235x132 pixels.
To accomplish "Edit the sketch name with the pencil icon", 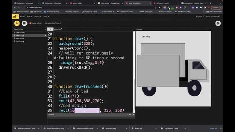I will coord(61,23).
